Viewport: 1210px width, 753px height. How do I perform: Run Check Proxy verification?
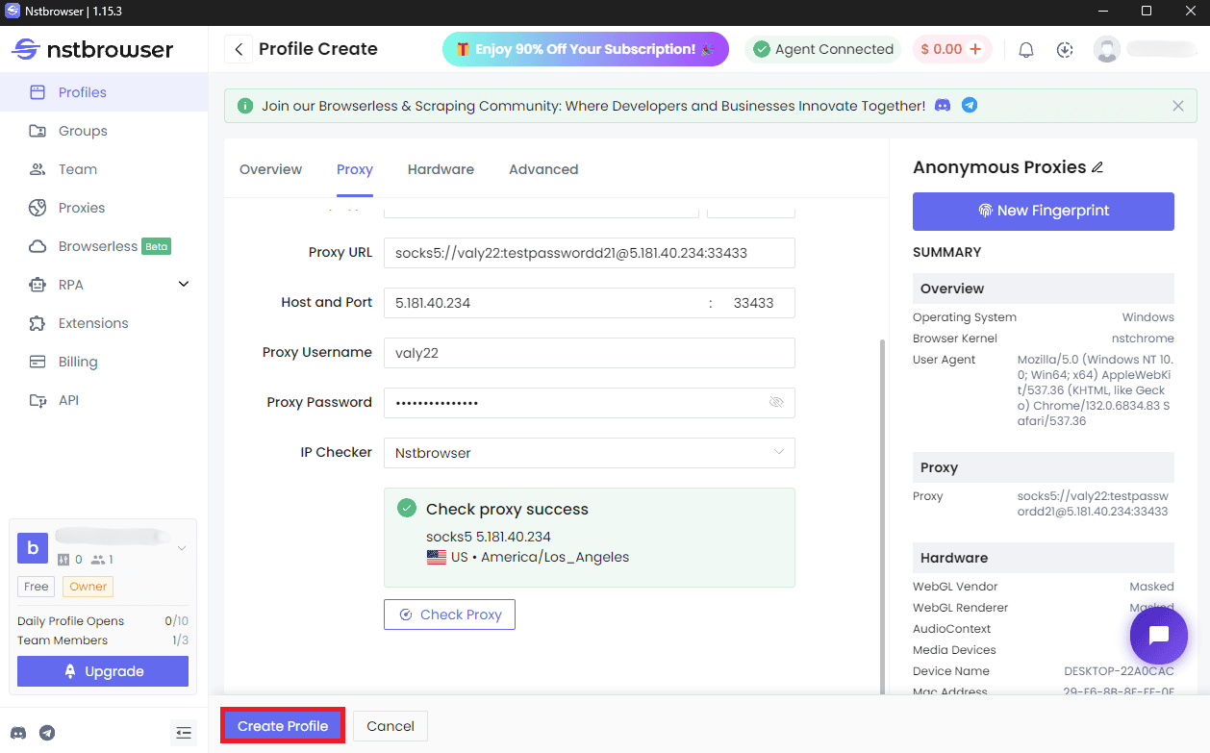(x=449, y=615)
